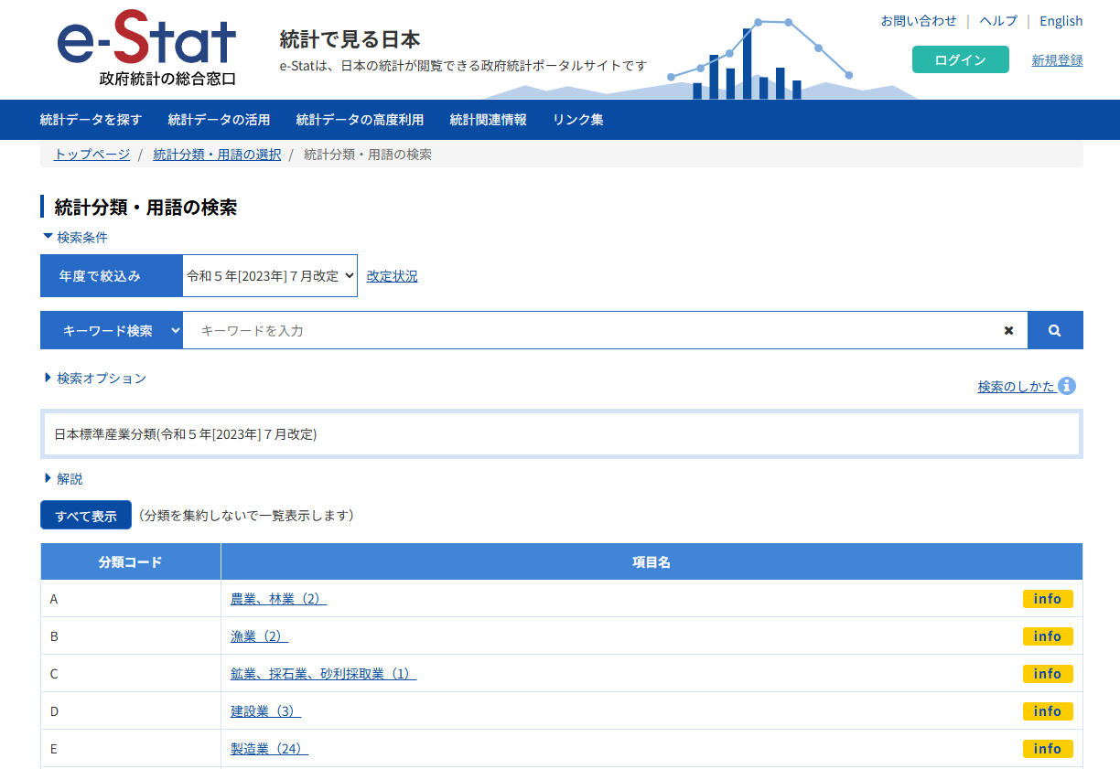Click the ログイン button
The height and width of the screenshot is (769, 1120).
coord(961,59)
